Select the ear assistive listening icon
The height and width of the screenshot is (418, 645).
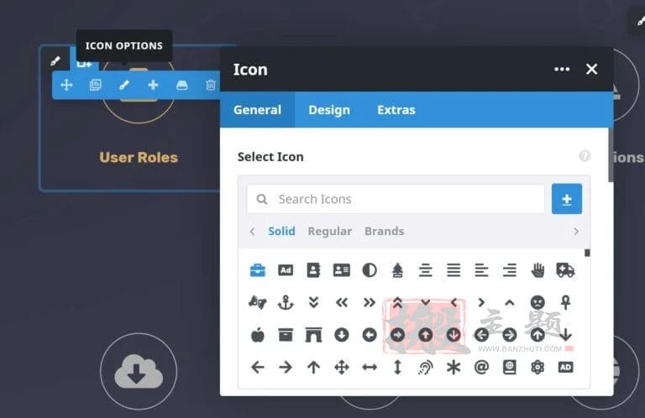[425, 367]
